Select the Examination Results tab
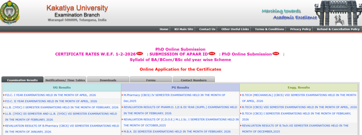 click(x=22, y=80)
